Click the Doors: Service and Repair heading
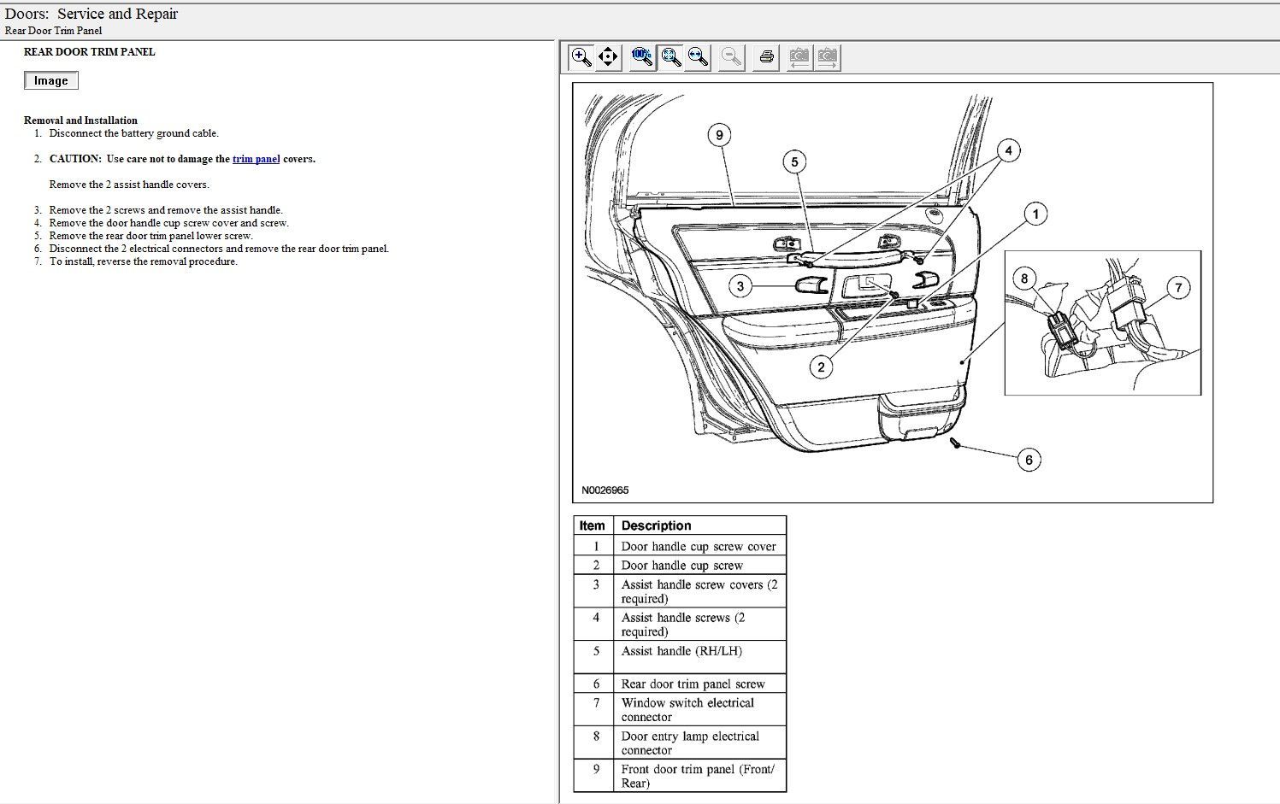 [x=91, y=14]
